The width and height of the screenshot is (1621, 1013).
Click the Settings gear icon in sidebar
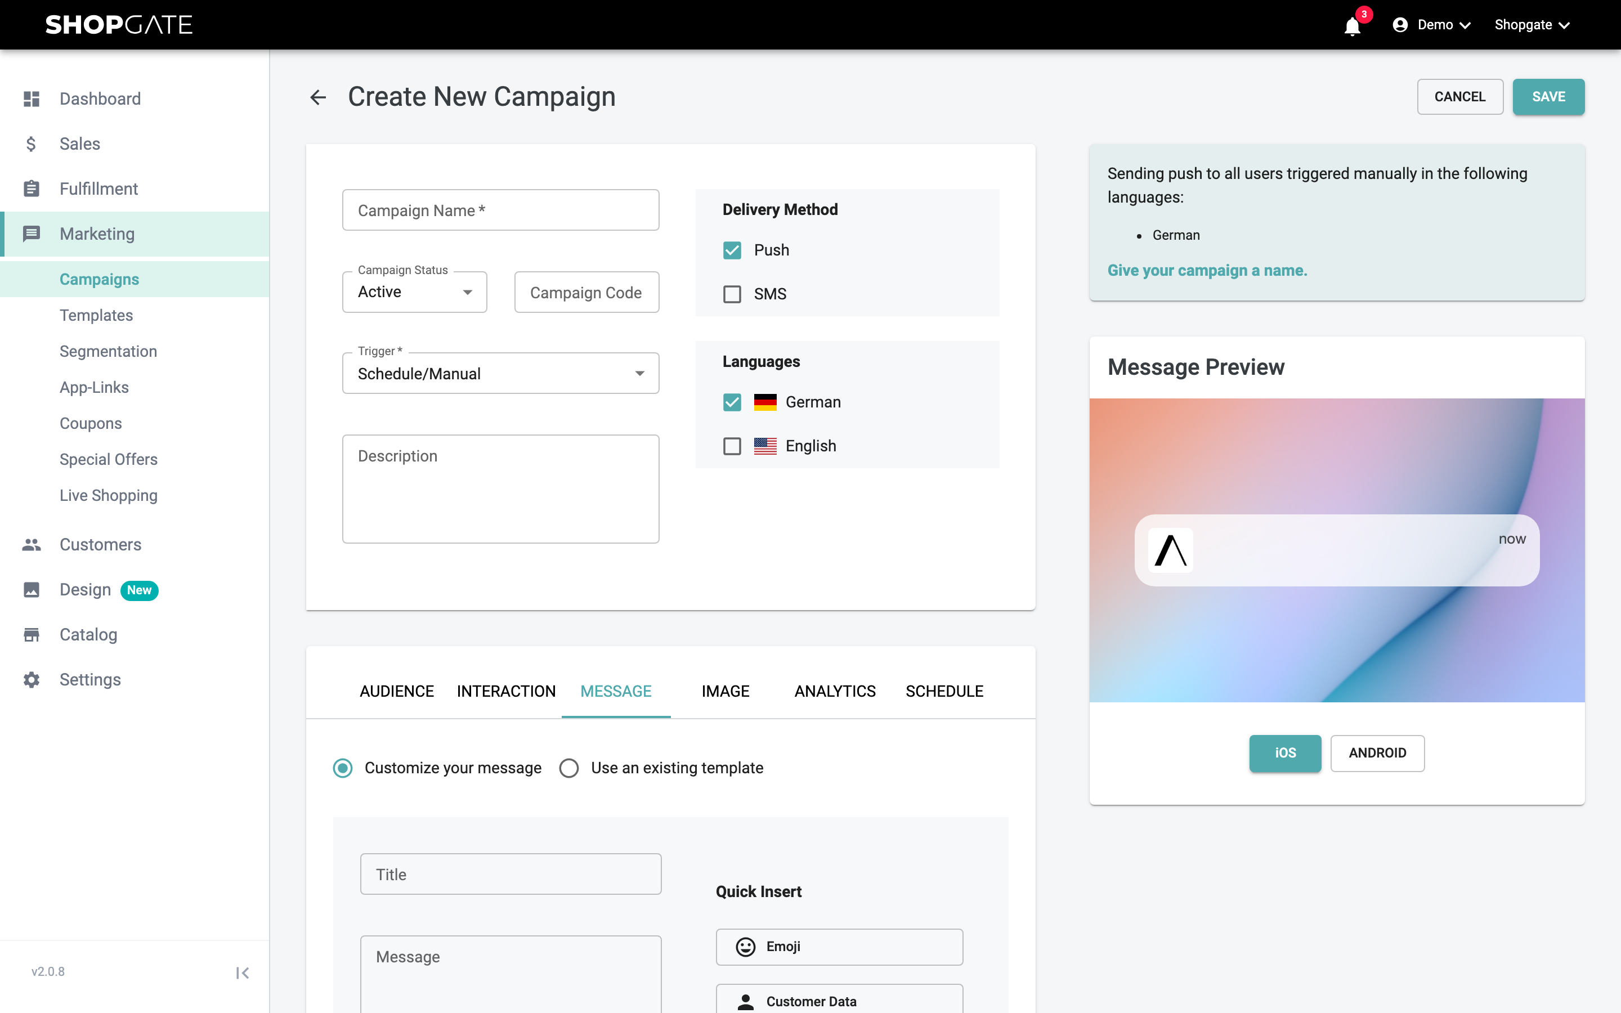[32, 679]
